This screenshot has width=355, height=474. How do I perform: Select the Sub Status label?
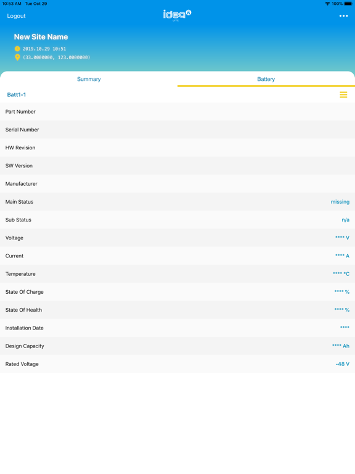tap(18, 220)
